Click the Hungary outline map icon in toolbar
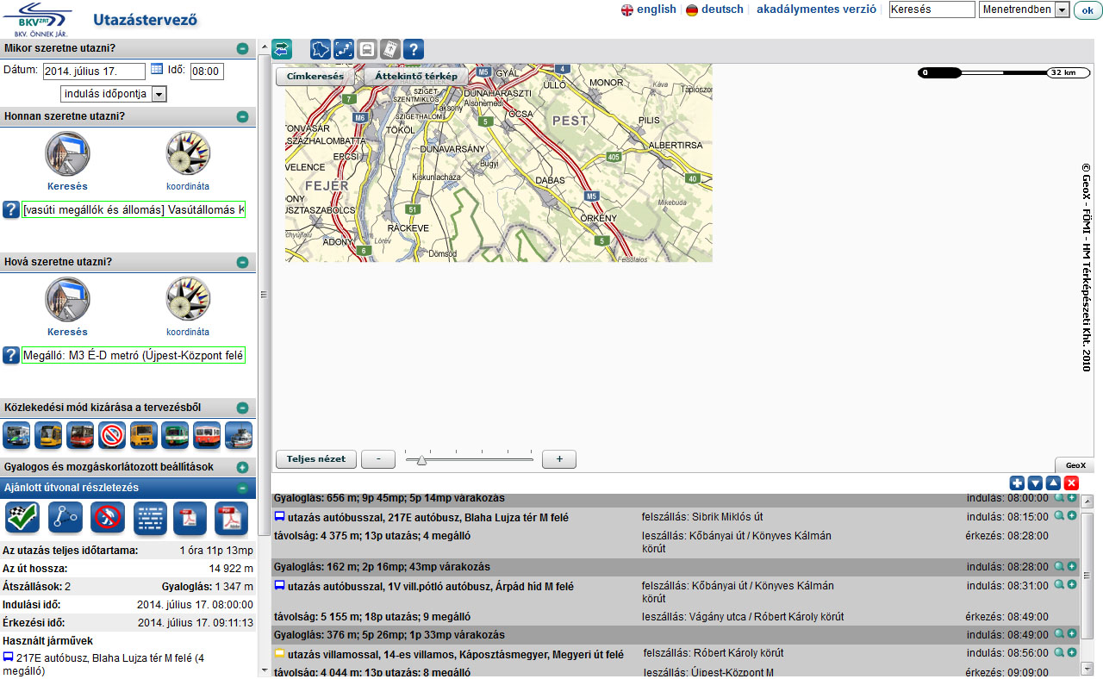Viewport: 1103px width, 679px height. point(321,49)
